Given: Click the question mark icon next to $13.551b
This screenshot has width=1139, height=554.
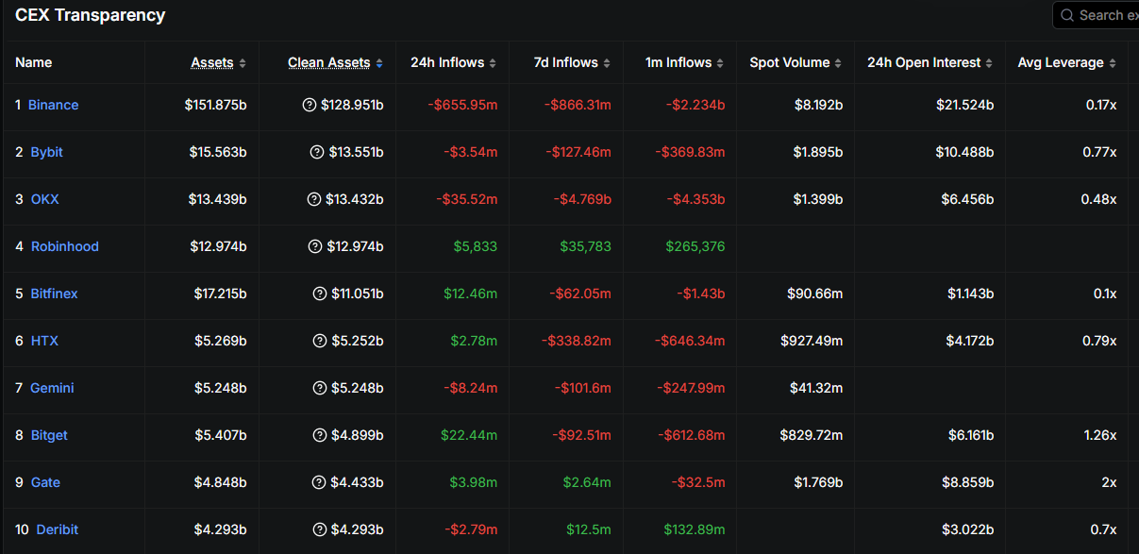Looking at the screenshot, I should pos(317,152).
